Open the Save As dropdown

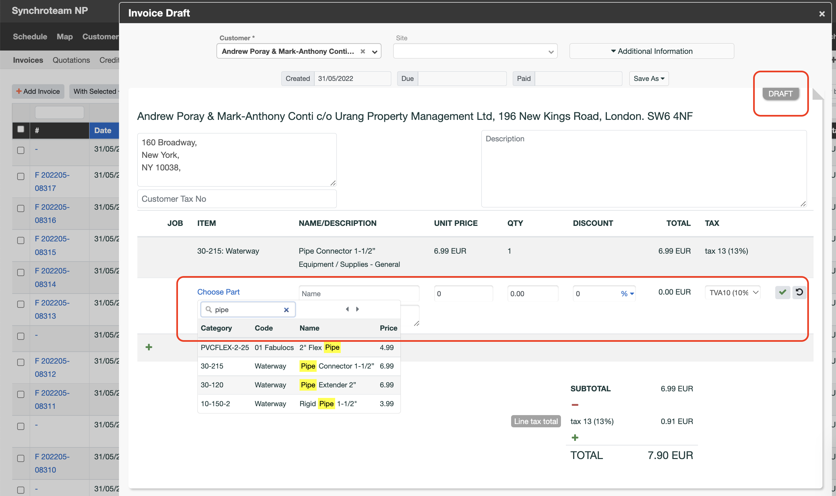648,79
